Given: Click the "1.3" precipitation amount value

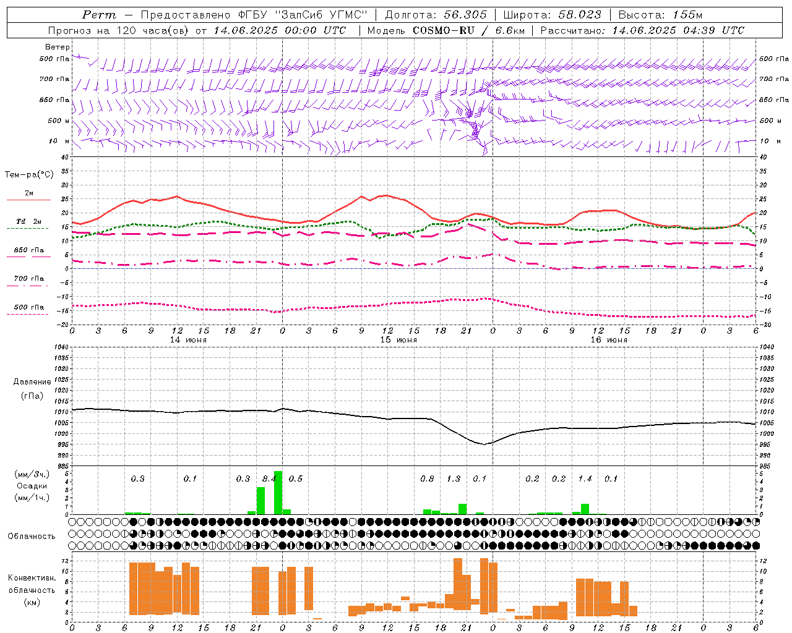Looking at the screenshot, I should [x=454, y=478].
